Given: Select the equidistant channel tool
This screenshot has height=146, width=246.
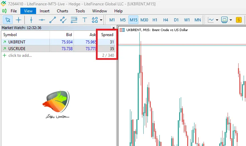Looking at the screenshot, I should point(63,20).
